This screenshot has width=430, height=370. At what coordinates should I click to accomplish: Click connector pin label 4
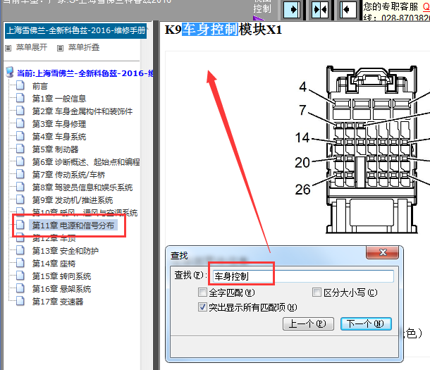point(302,87)
